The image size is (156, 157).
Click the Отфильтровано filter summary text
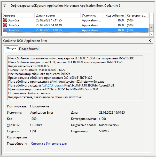[x=66, y=6]
